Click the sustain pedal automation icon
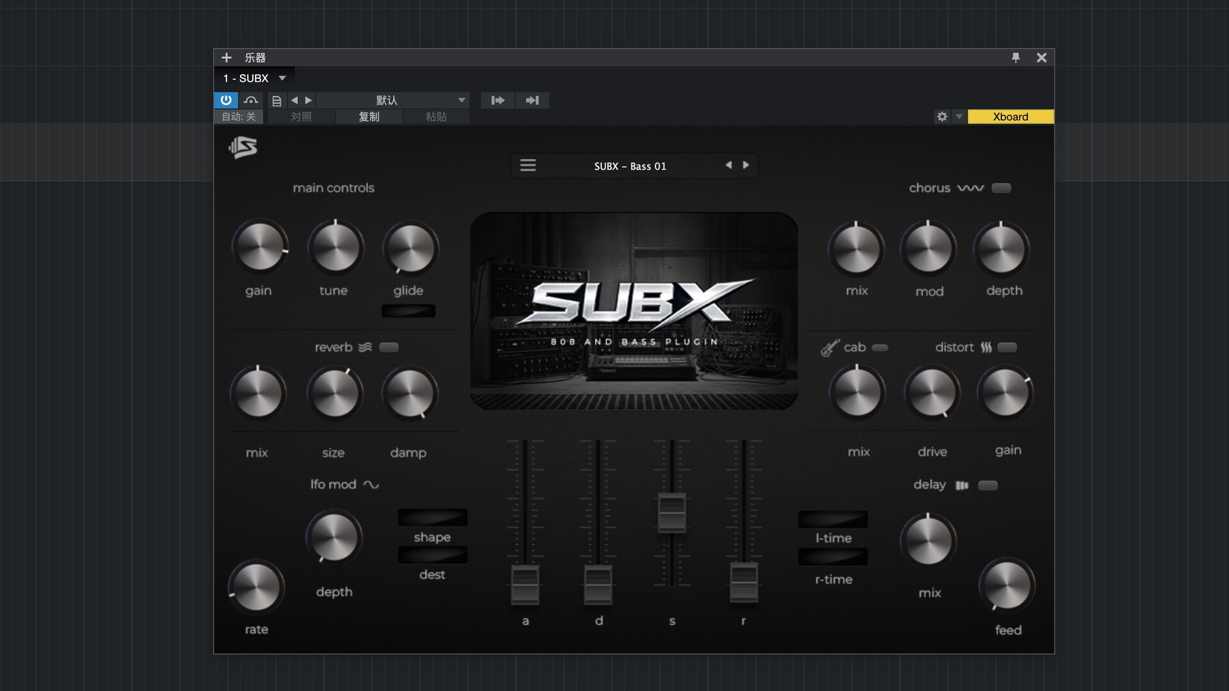 [x=252, y=100]
